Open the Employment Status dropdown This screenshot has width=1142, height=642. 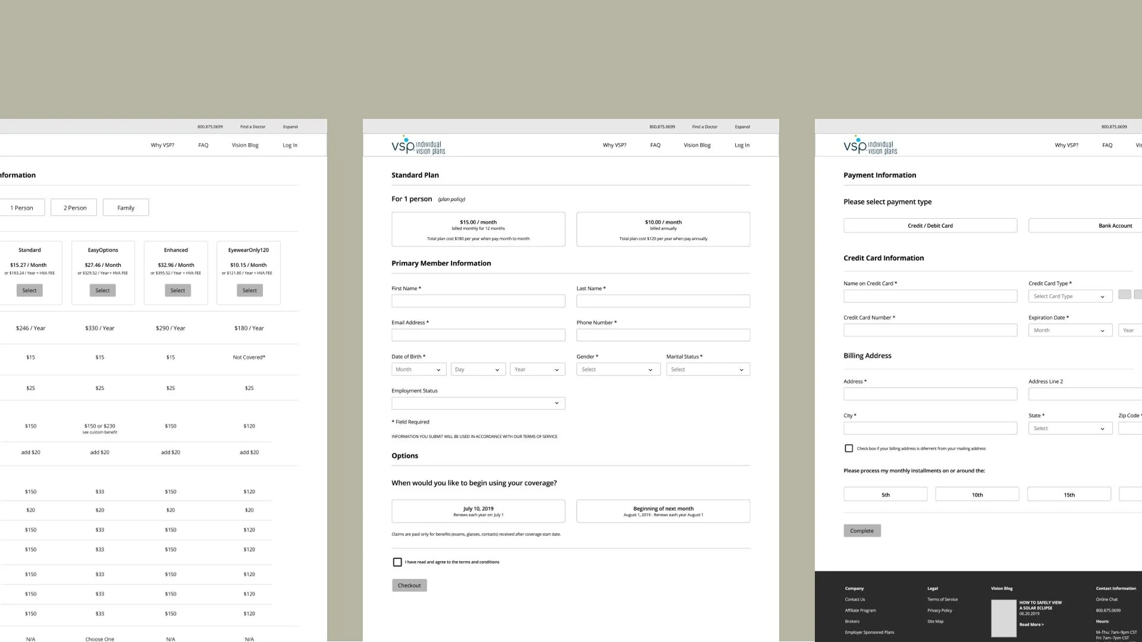tap(478, 404)
